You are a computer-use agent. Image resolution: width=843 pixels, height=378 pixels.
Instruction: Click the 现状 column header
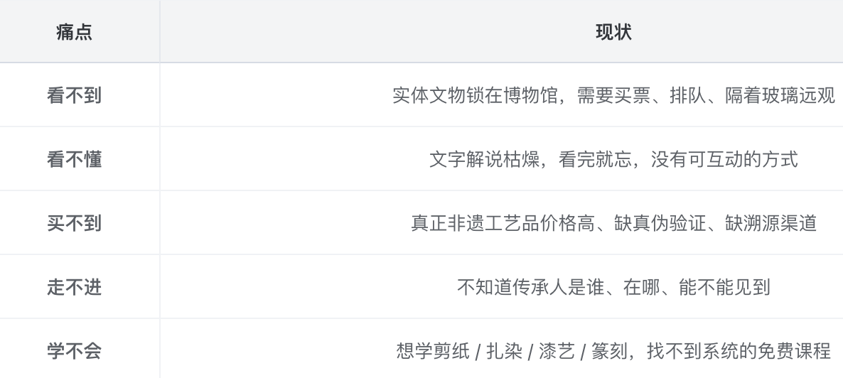pos(613,32)
